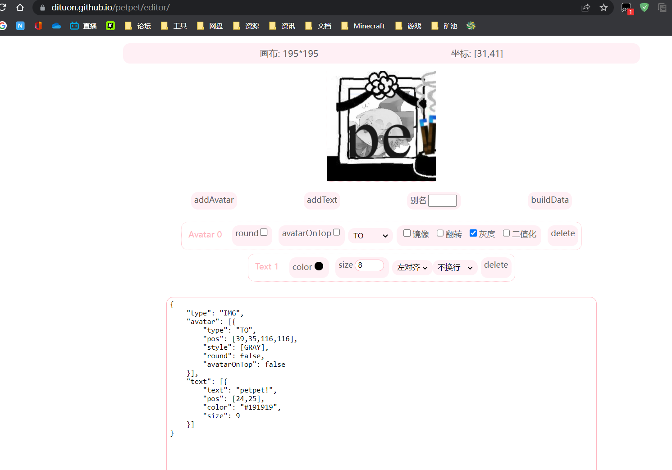Screen dimensions: 672x470
Task: Open the black text color swatch
Action: click(319, 266)
